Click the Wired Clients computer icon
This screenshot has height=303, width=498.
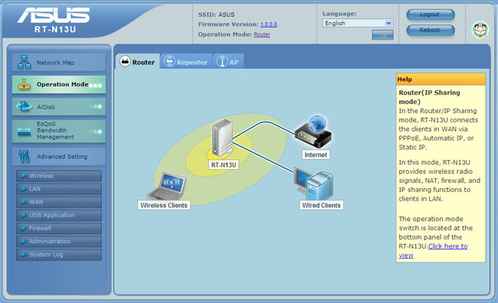pyautogui.click(x=313, y=184)
